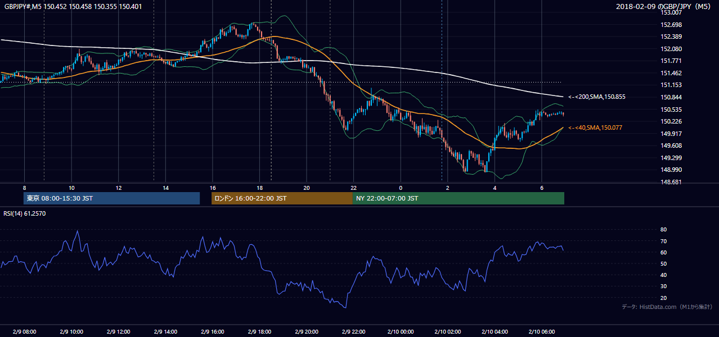The width and height of the screenshot is (719, 337).
Task: Click the 2/9 14:00 date label
Action: pyautogui.click(x=165, y=331)
